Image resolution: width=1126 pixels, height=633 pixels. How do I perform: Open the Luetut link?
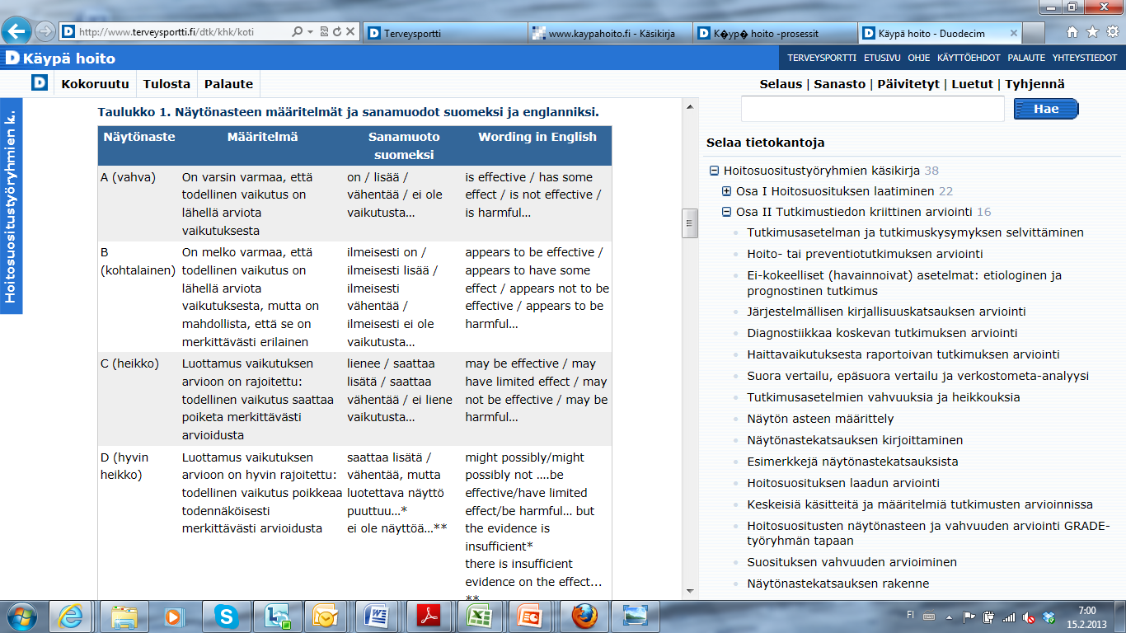click(x=973, y=84)
